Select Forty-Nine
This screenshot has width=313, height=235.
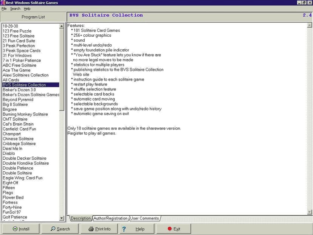tap(31, 207)
